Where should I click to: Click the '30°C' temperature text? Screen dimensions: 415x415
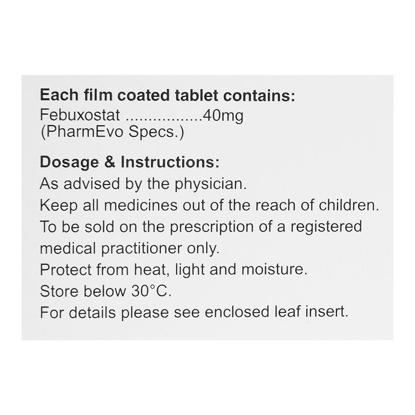click(148, 291)
